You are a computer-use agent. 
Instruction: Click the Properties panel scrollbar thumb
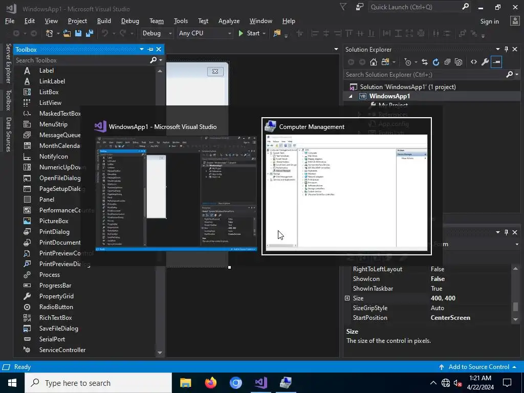click(x=516, y=306)
